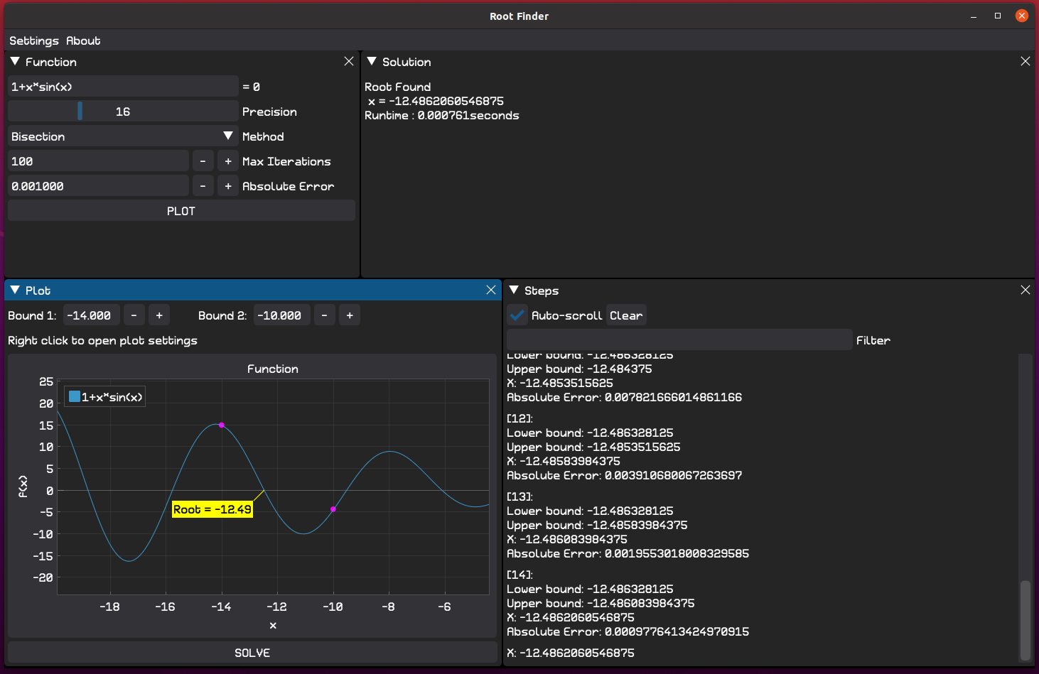Click the Root = -12.49 annotation label

tap(212, 509)
